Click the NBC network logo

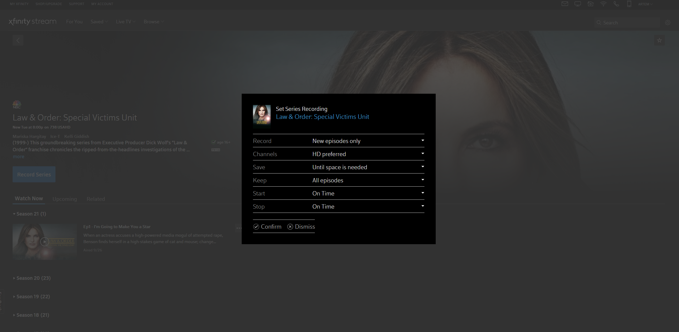click(17, 104)
